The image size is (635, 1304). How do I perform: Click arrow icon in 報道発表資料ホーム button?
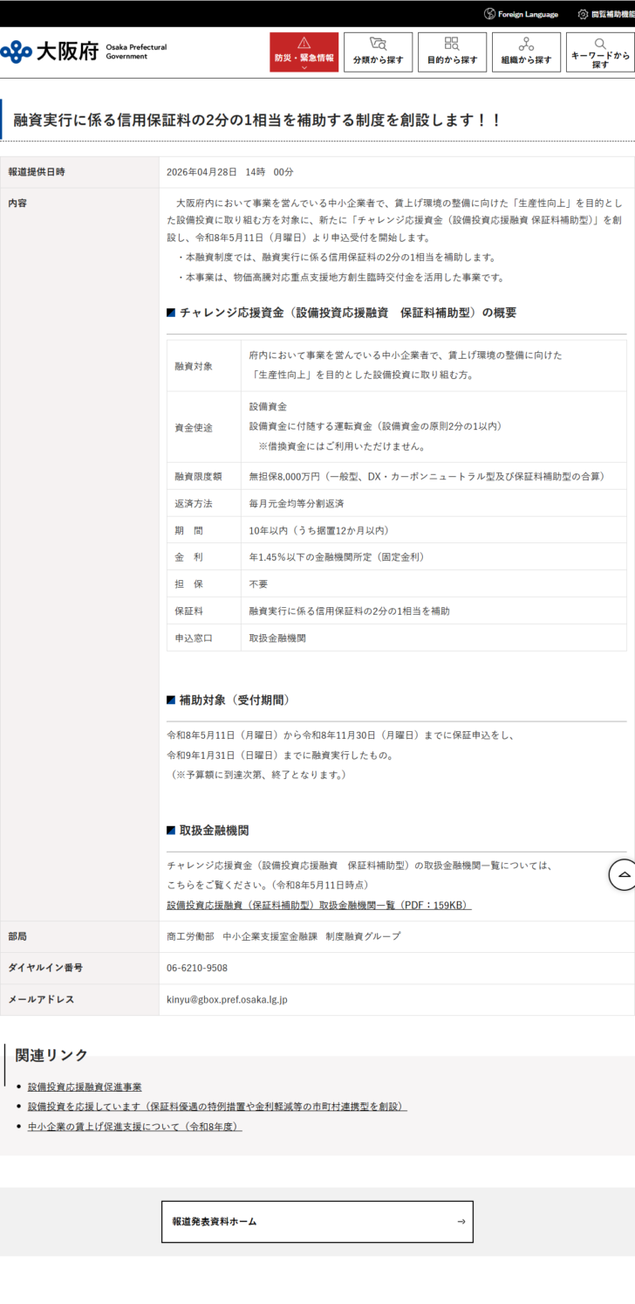(461, 1221)
